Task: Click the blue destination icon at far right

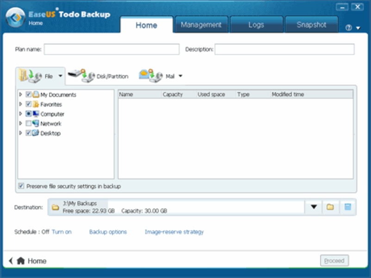Action: pos(347,207)
